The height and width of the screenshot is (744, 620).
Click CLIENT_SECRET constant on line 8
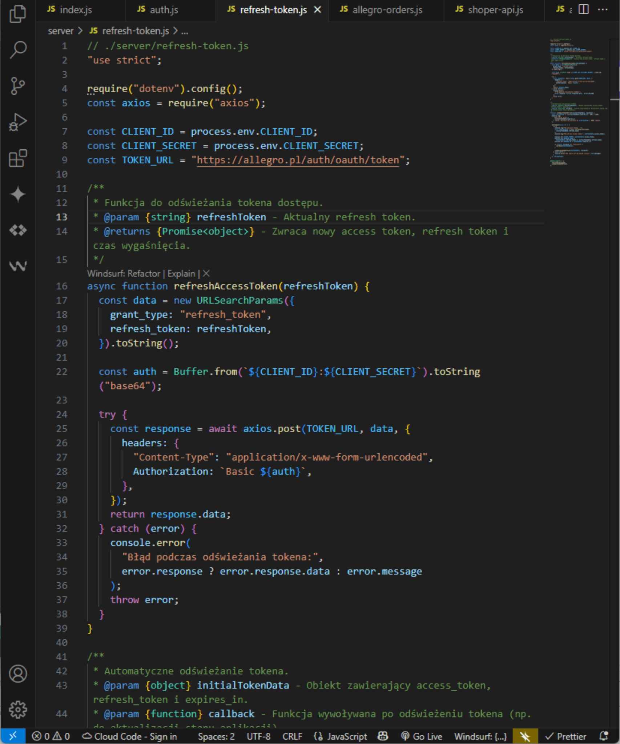(159, 146)
